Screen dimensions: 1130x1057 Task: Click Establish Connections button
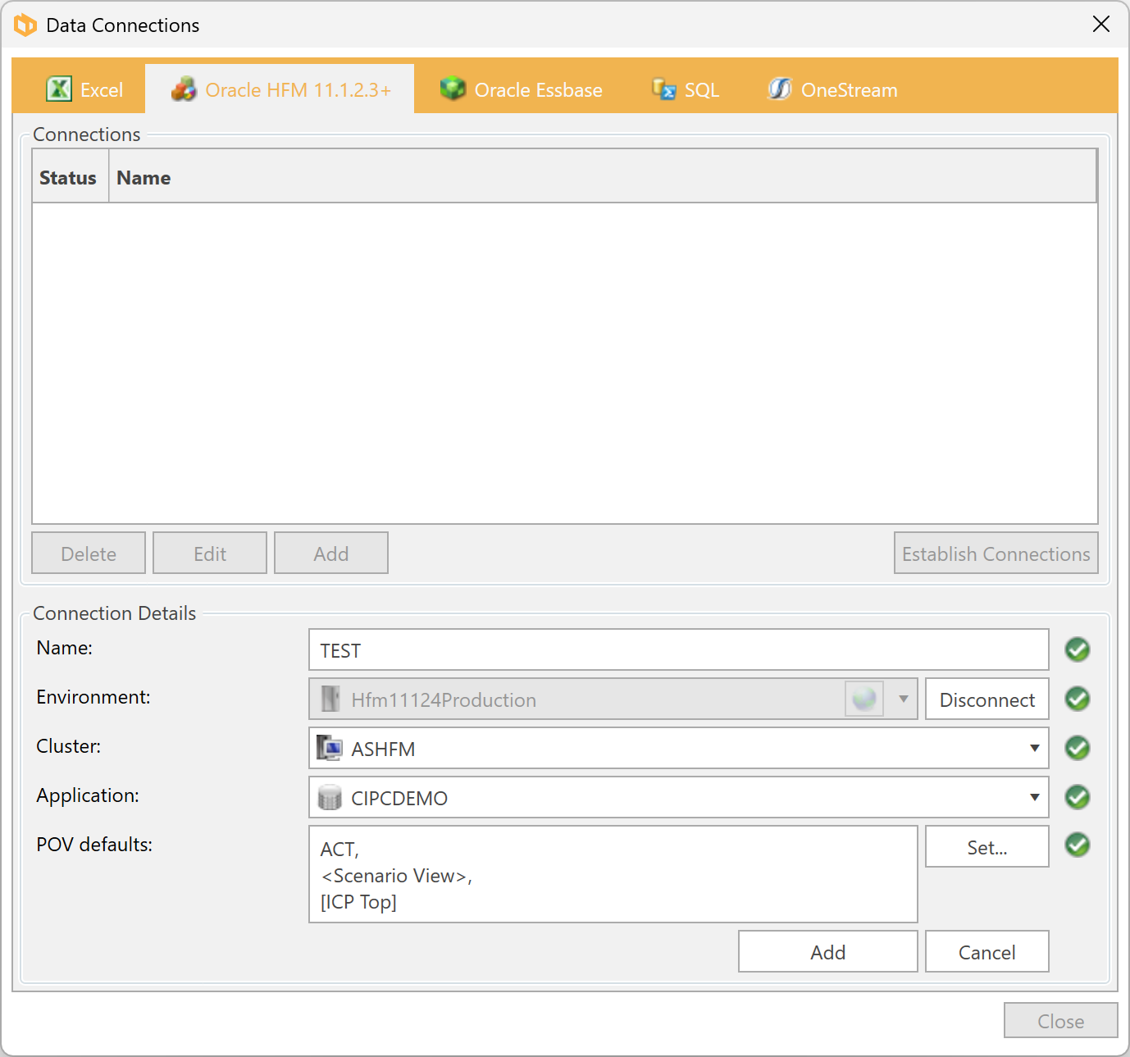pyautogui.click(x=996, y=554)
